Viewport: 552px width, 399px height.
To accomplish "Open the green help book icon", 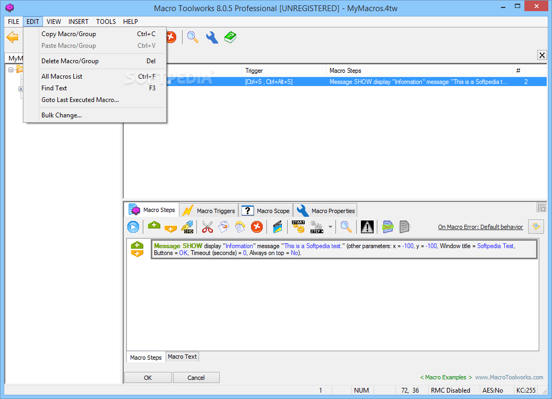I will (x=230, y=37).
